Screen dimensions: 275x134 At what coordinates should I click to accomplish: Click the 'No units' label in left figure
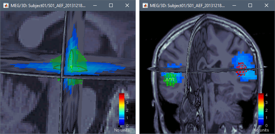[122, 130]
